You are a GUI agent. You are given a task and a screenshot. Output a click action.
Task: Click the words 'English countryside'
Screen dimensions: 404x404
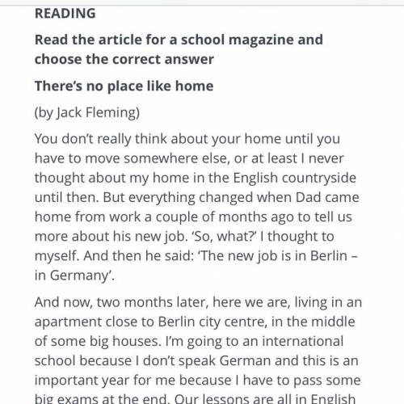pyautogui.click(x=294, y=178)
